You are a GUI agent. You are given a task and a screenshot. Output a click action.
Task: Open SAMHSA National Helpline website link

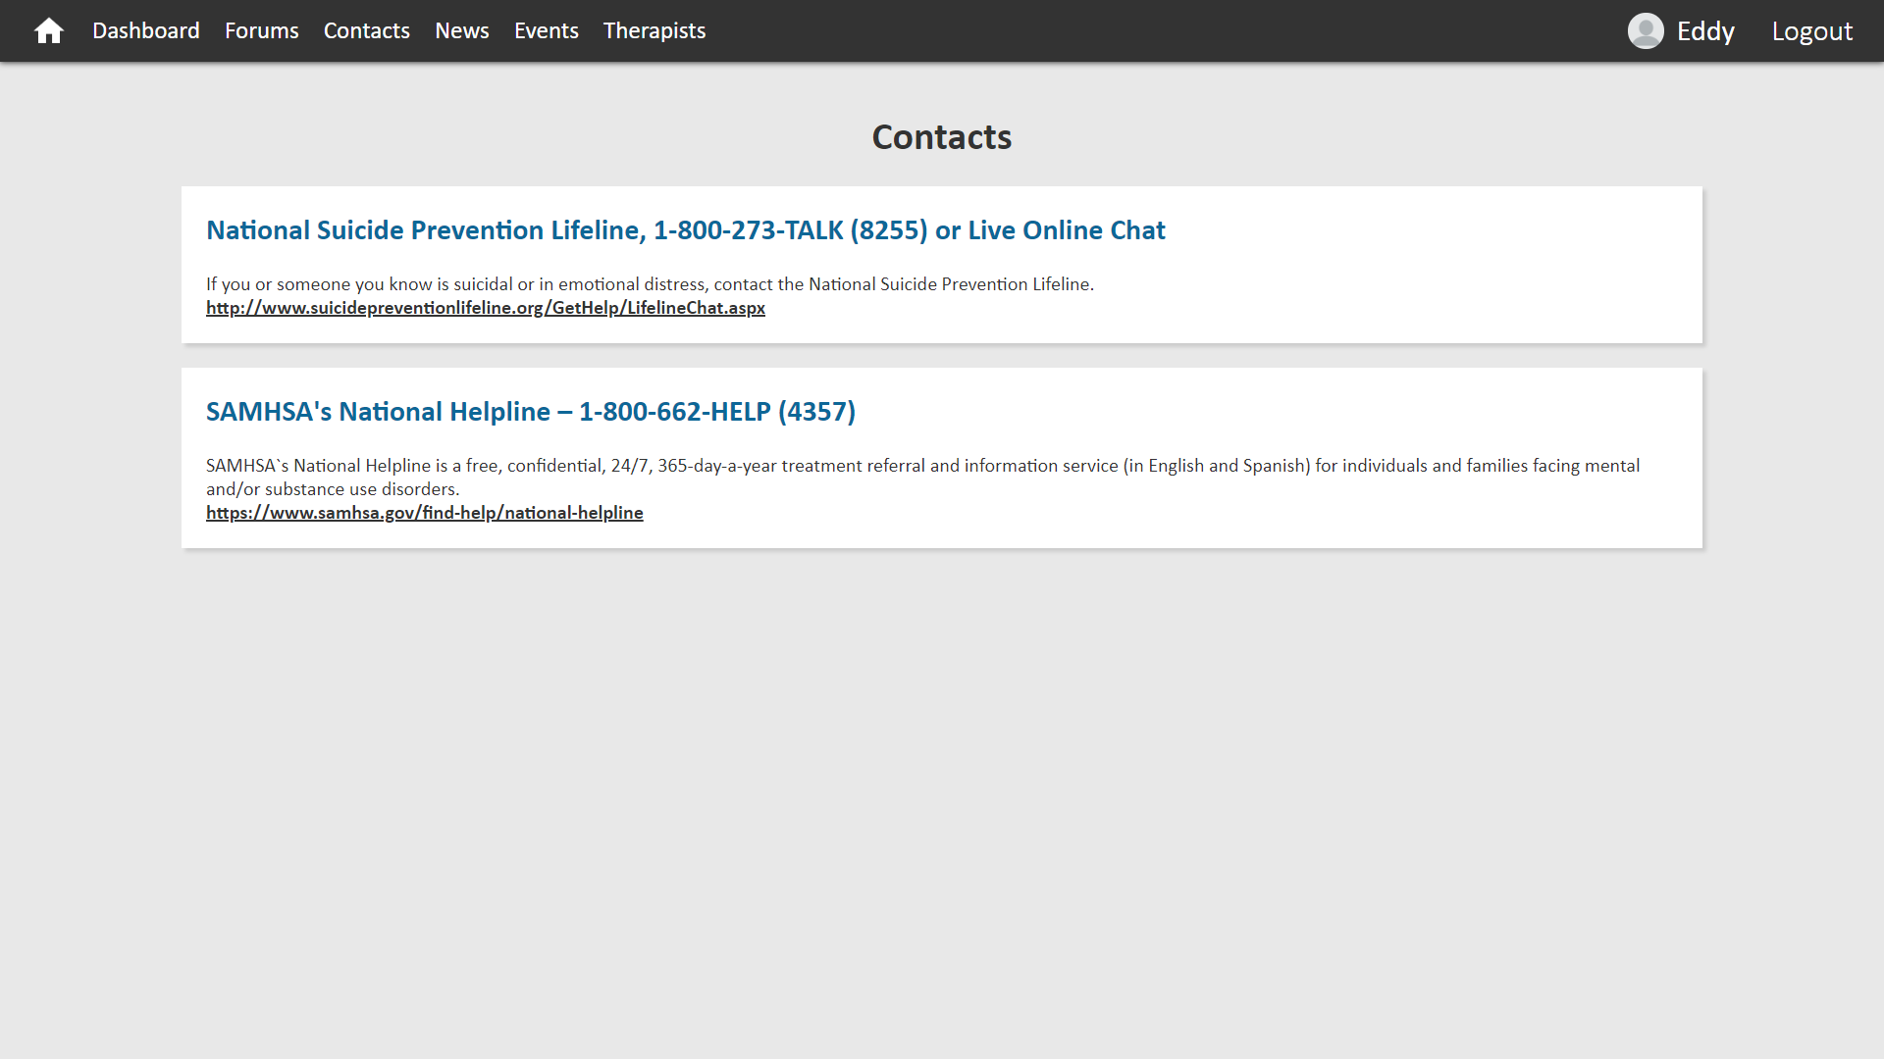click(425, 514)
